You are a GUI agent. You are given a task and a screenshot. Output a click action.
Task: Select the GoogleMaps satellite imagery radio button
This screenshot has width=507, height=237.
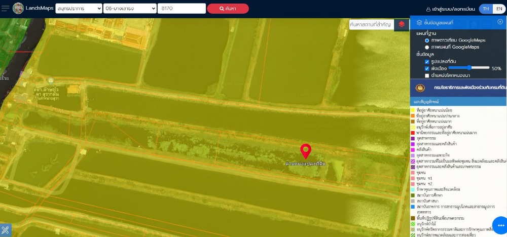427,40
